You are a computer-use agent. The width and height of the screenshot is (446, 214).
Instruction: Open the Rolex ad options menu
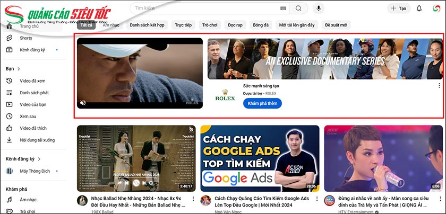[x=439, y=86]
